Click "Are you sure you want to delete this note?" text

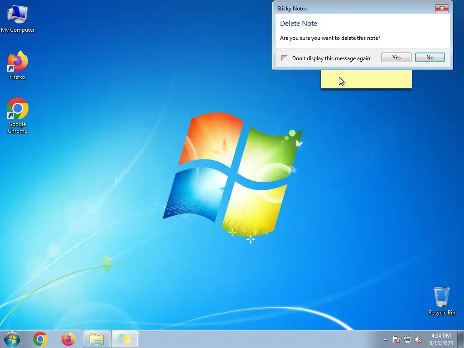(330, 38)
